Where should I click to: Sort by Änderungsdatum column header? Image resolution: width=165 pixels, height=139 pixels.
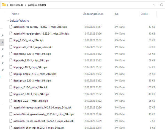93,14
